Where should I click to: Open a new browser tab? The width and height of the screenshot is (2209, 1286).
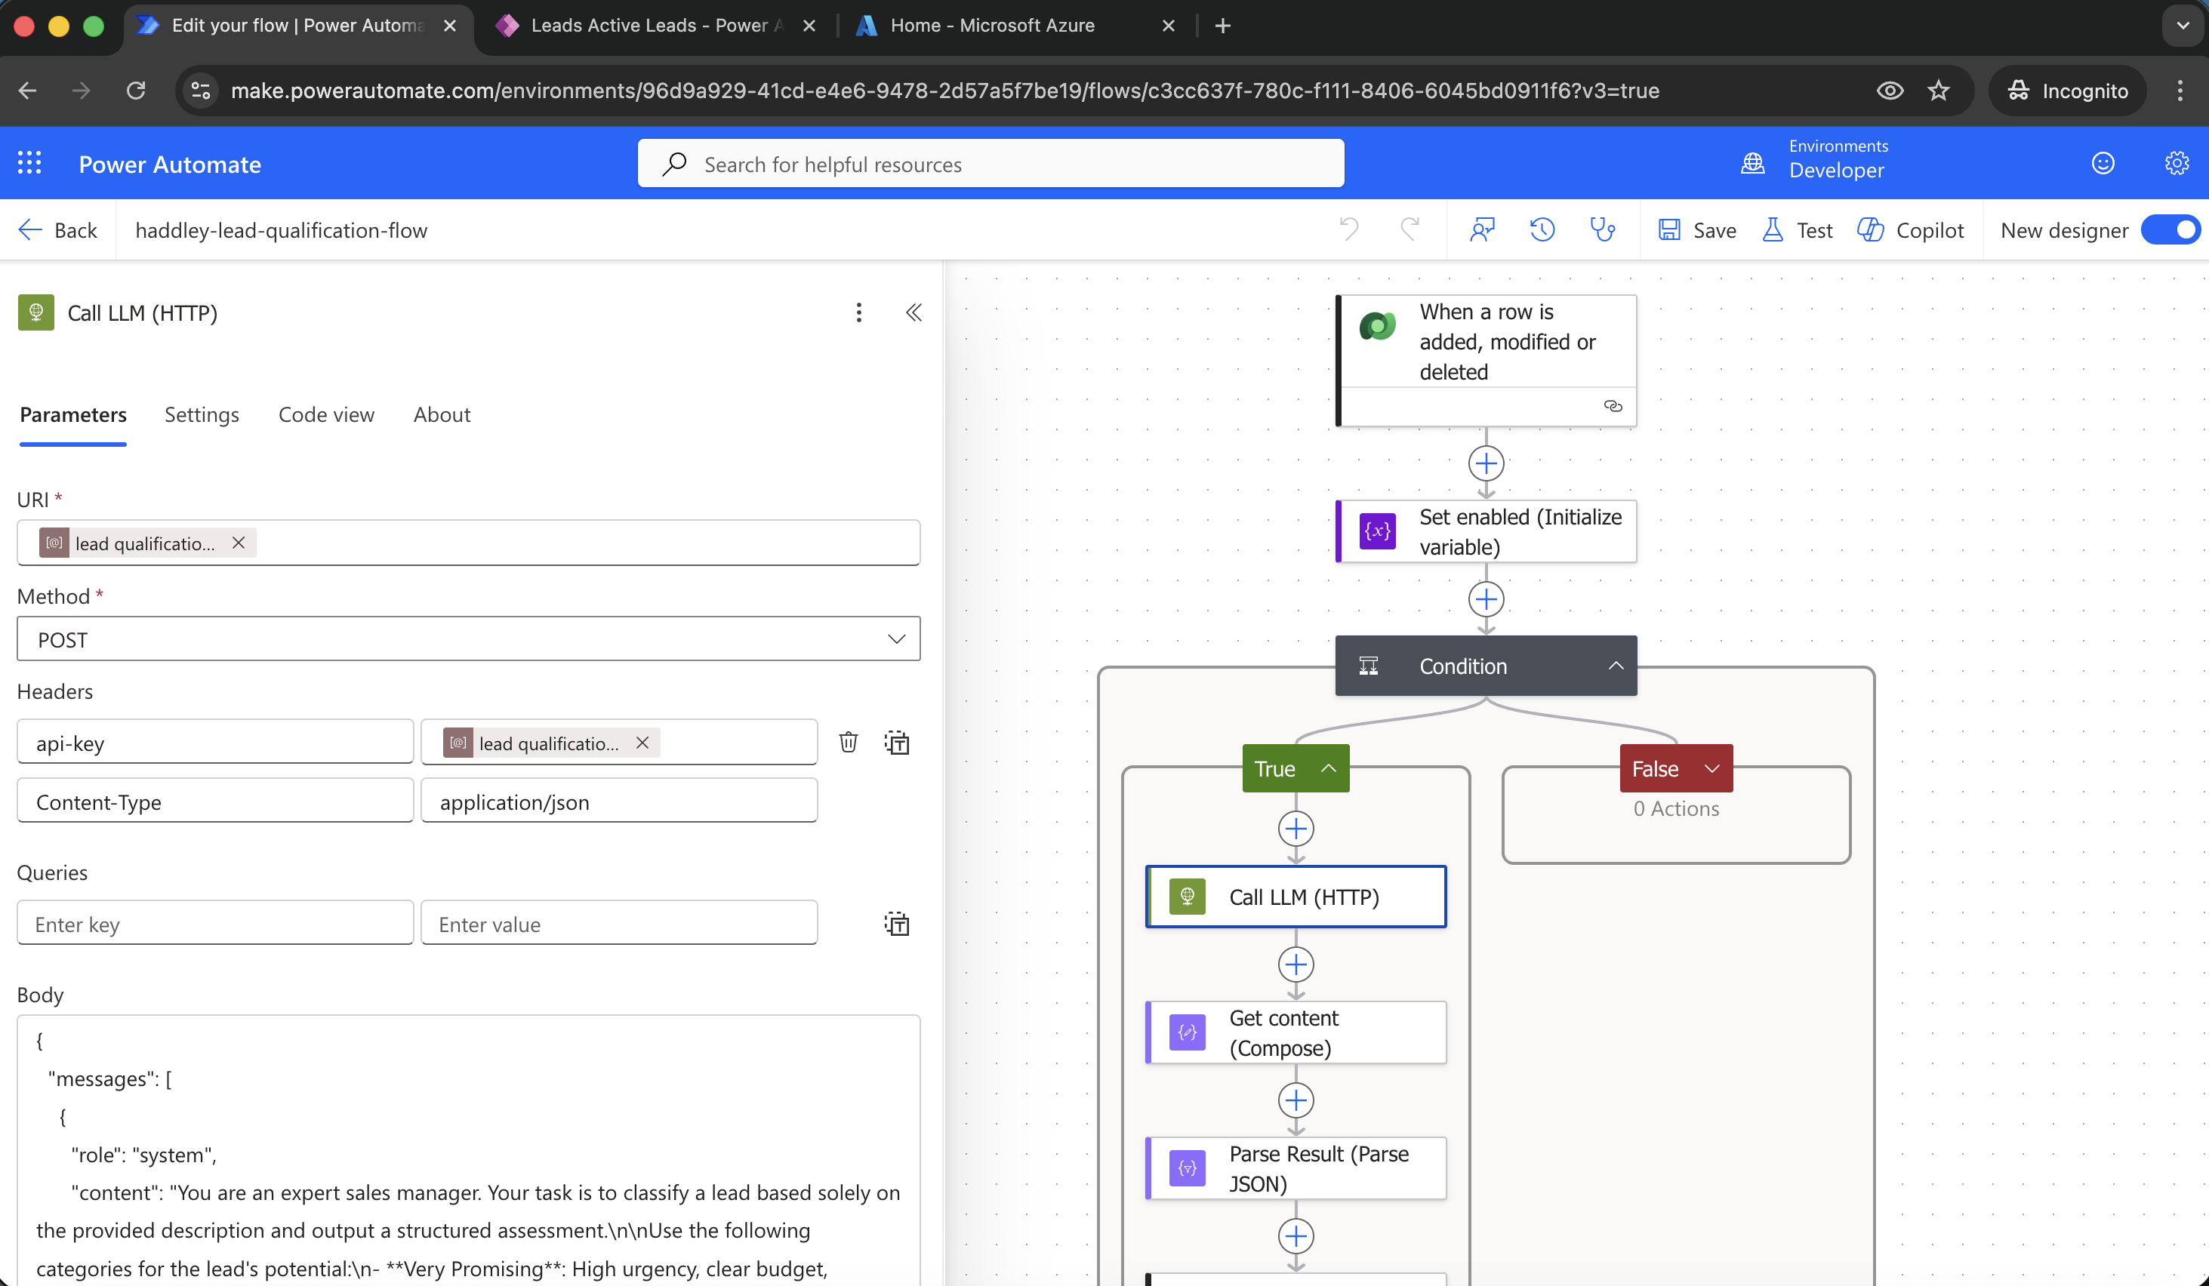pyautogui.click(x=1223, y=26)
